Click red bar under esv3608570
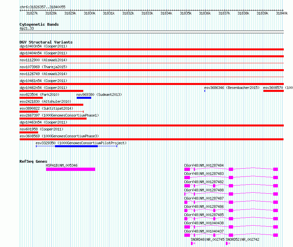Viewport: 293px width, 247px height. pos(274,91)
